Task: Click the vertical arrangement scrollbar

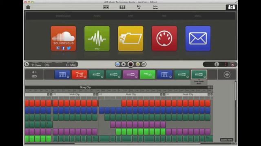Action: point(235,91)
